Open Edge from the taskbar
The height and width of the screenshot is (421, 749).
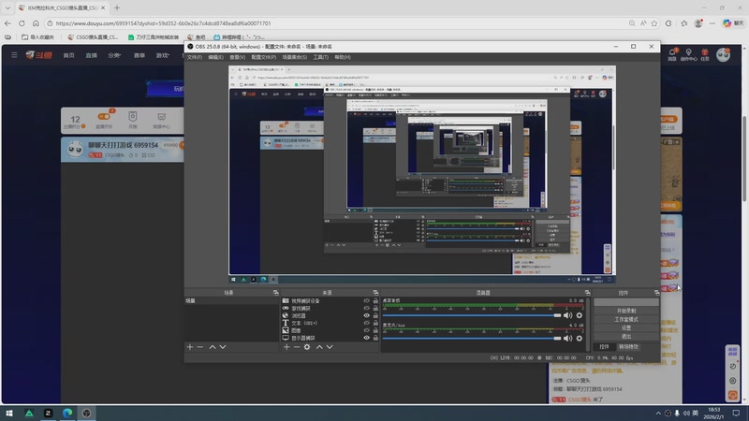coord(67,413)
